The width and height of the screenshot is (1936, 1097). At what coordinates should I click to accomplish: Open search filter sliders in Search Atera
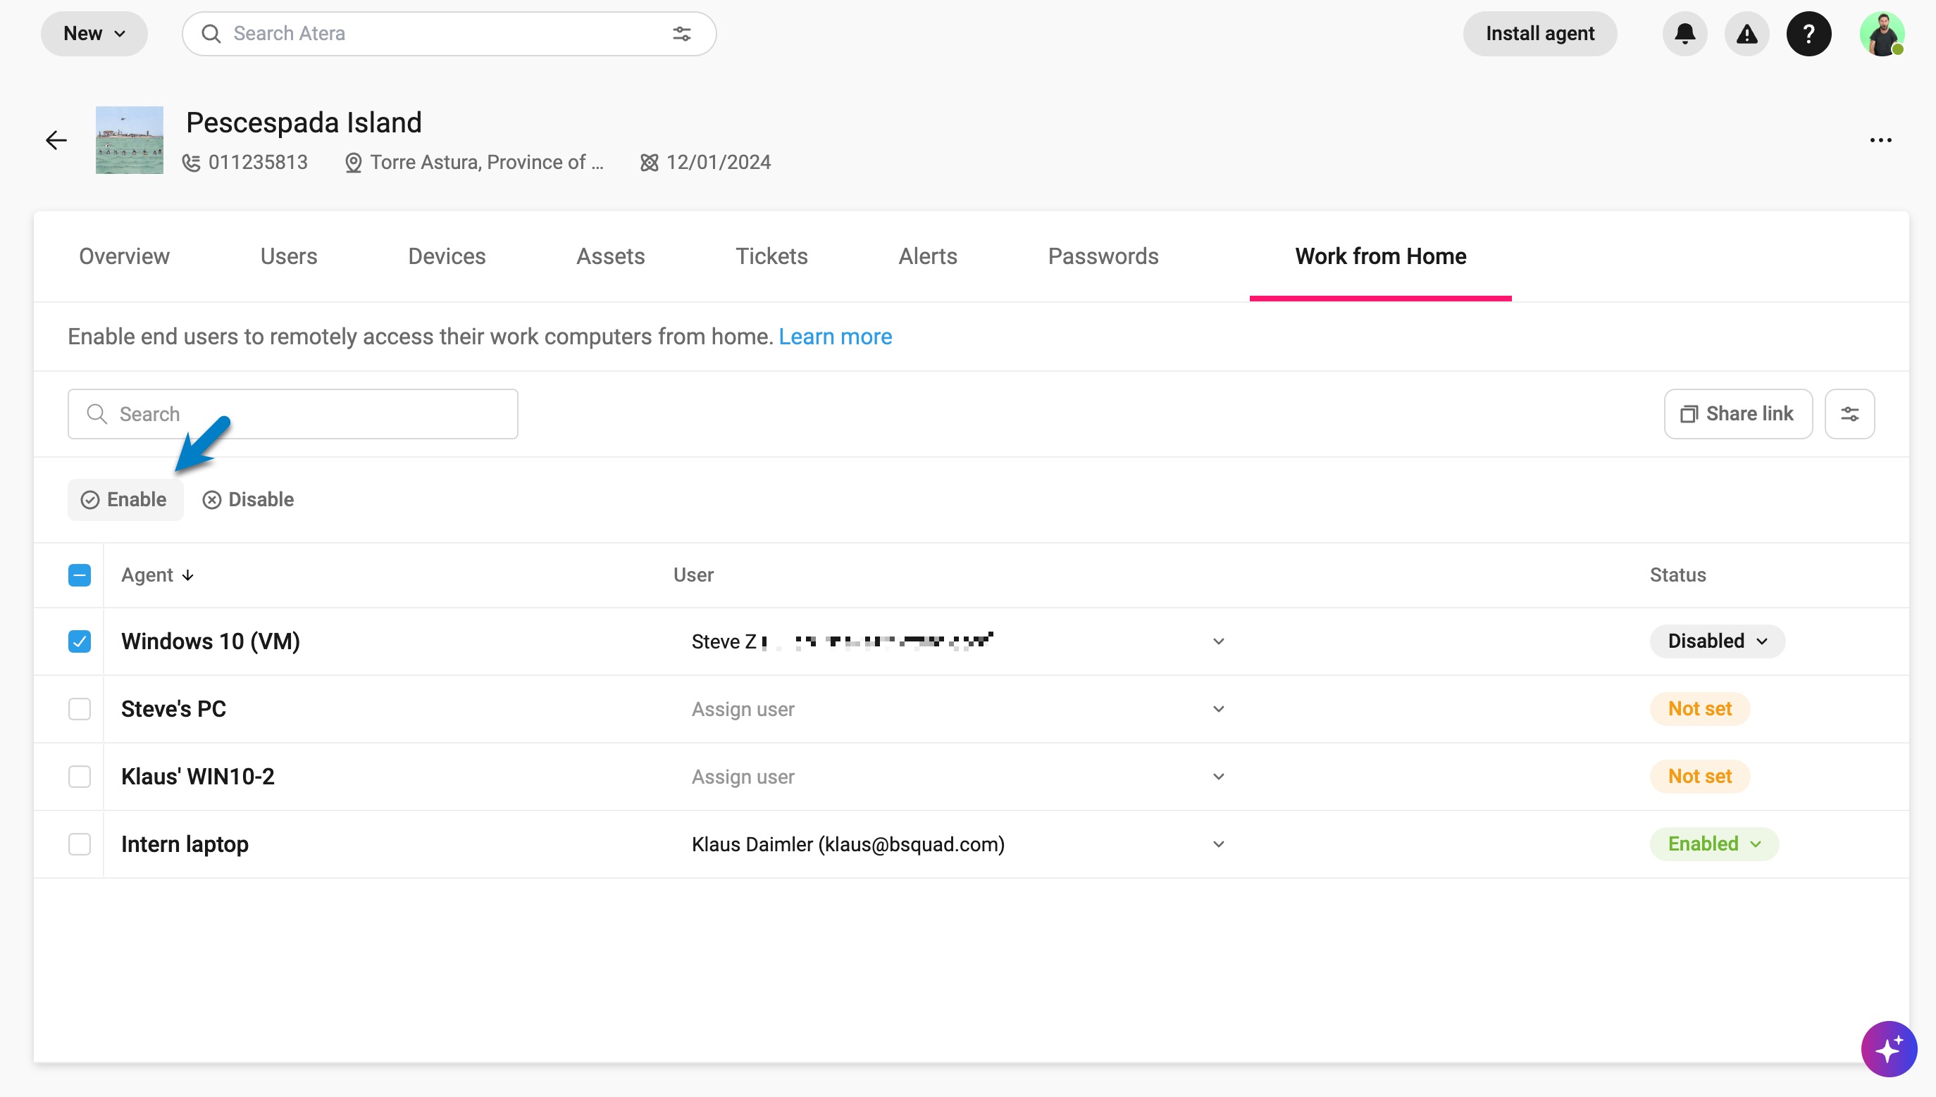click(x=681, y=34)
